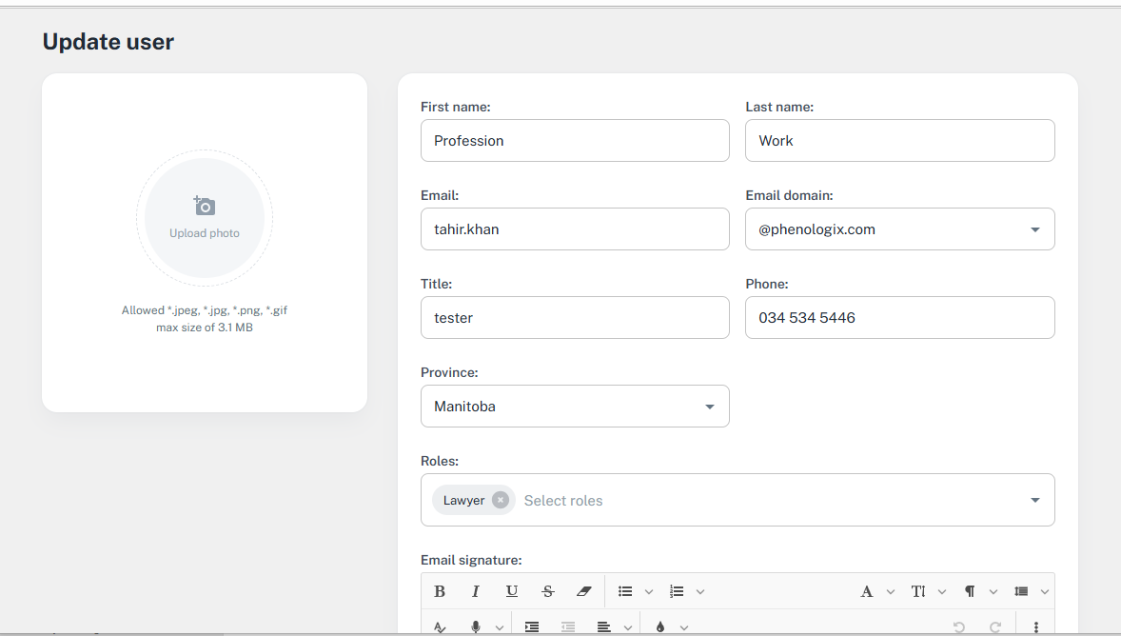1121x636 pixels.
Task: Open the font size menu
Action: click(918, 591)
